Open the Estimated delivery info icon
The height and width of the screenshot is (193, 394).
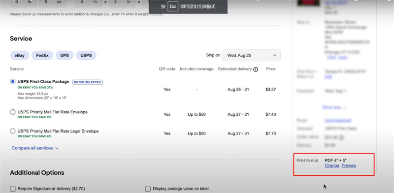(256, 69)
